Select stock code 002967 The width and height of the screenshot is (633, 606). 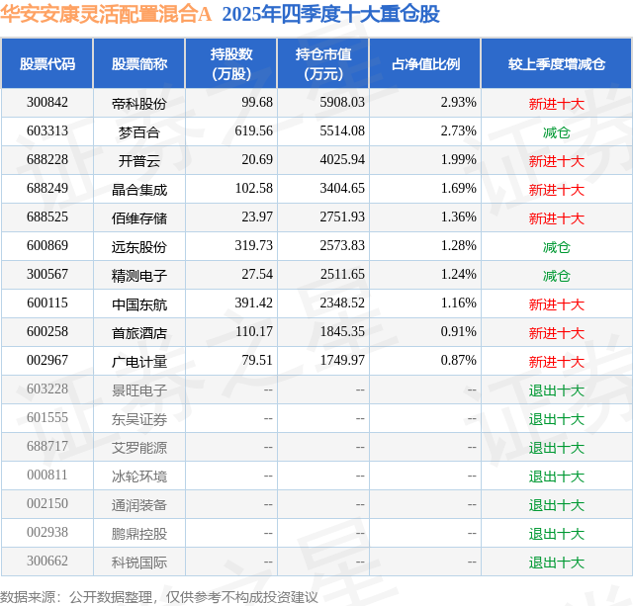(x=46, y=362)
